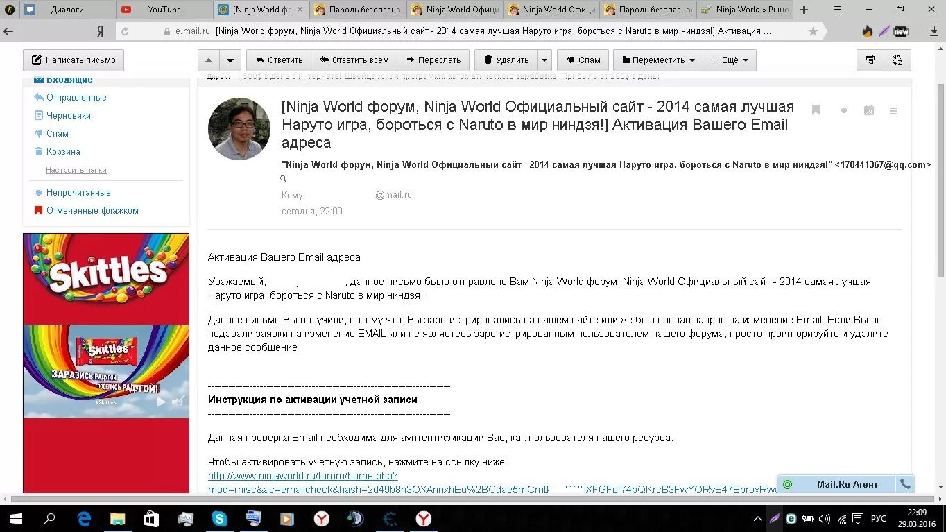The image size is (946, 532).
Task: Open Windows Start menu
Action: 16,518
